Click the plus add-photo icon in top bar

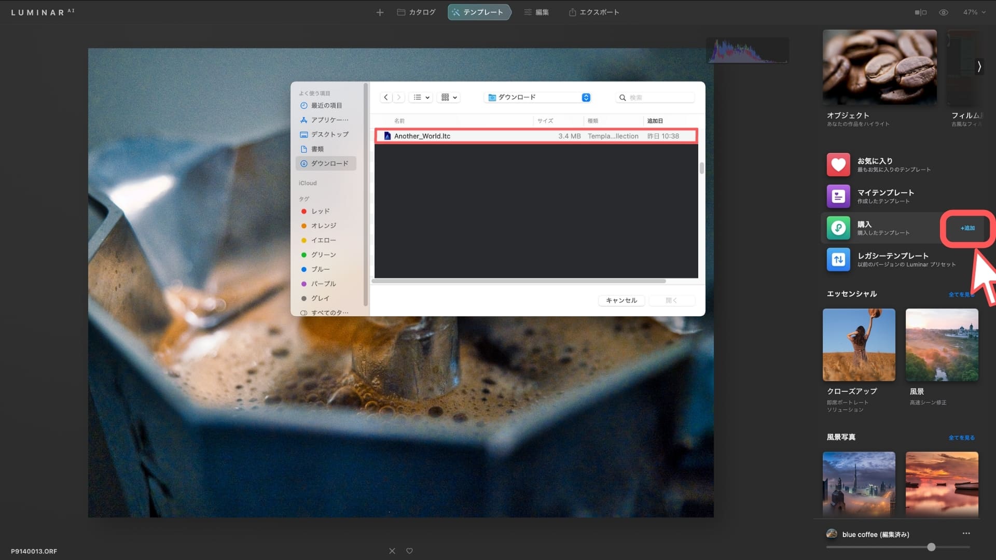tap(380, 12)
